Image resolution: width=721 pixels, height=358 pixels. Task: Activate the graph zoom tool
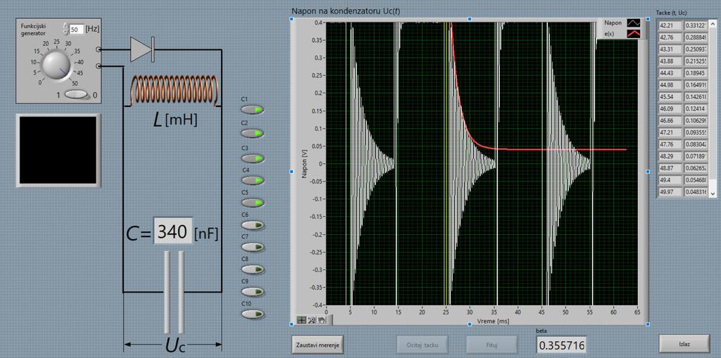click(311, 319)
